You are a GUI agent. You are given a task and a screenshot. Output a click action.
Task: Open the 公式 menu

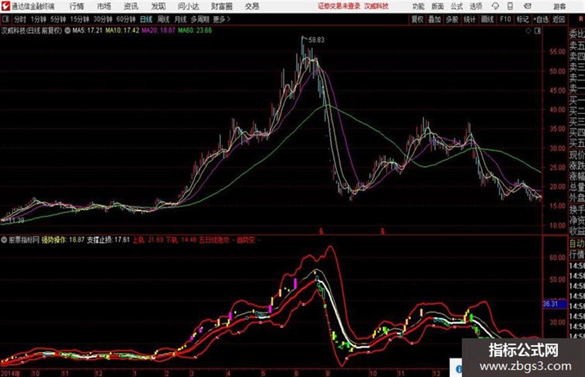457,6
